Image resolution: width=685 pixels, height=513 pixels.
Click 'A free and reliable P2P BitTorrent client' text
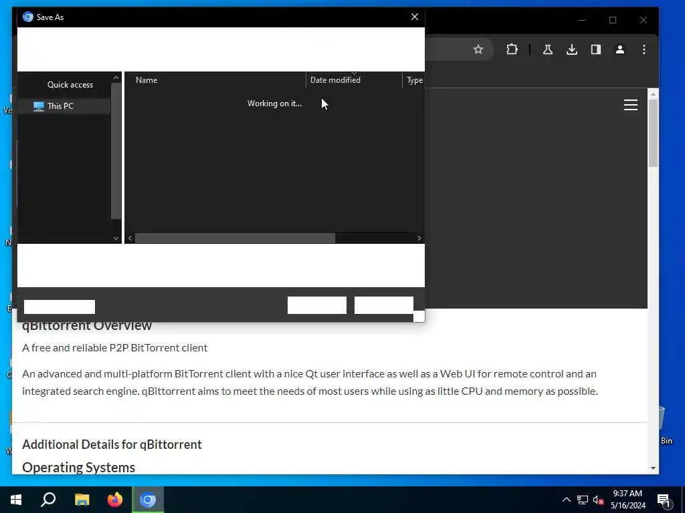coord(115,347)
